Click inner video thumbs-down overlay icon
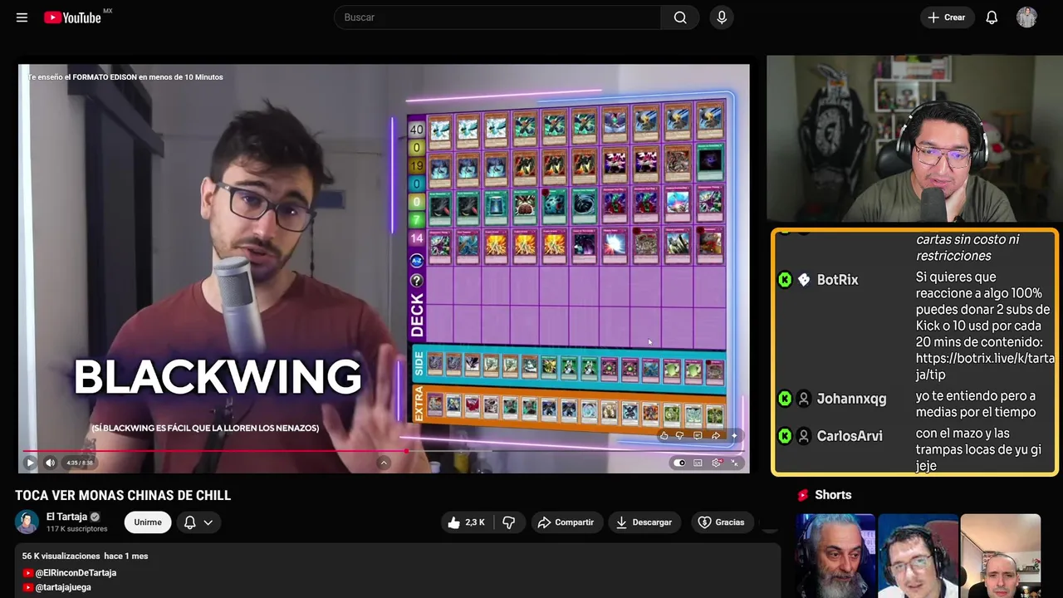This screenshot has height=598, width=1063. [679, 435]
